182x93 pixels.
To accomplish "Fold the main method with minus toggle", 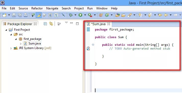I will pos(93,44).
